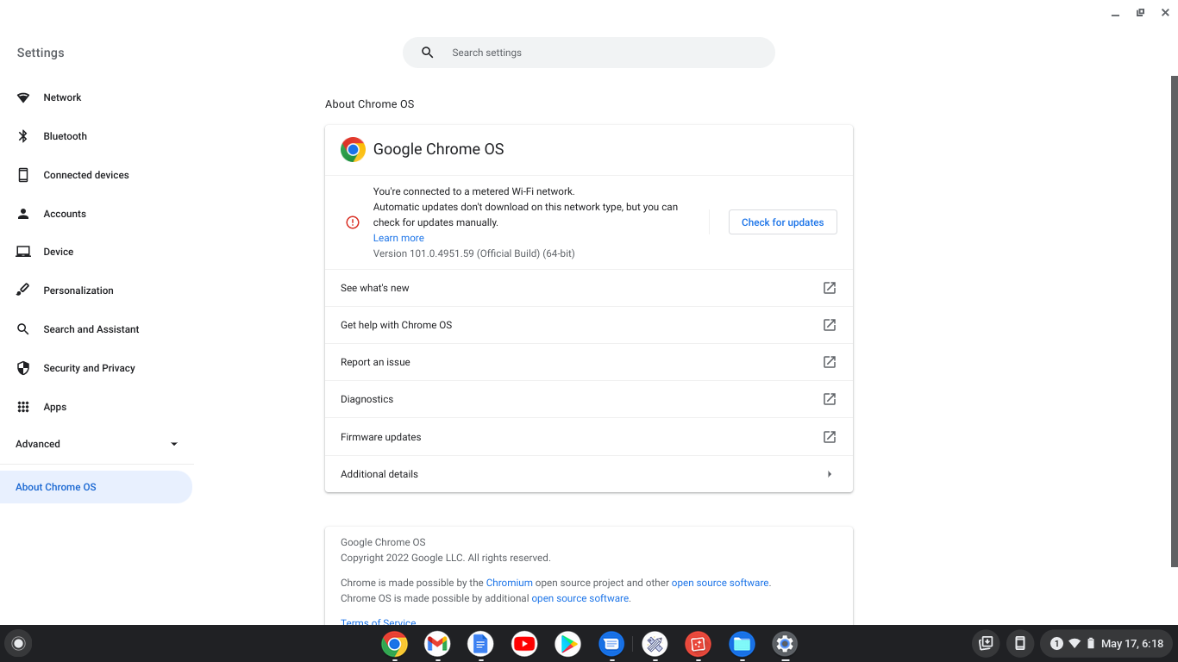The width and height of the screenshot is (1178, 662).
Task: Launch Gmail from the shelf
Action: (x=438, y=644)
